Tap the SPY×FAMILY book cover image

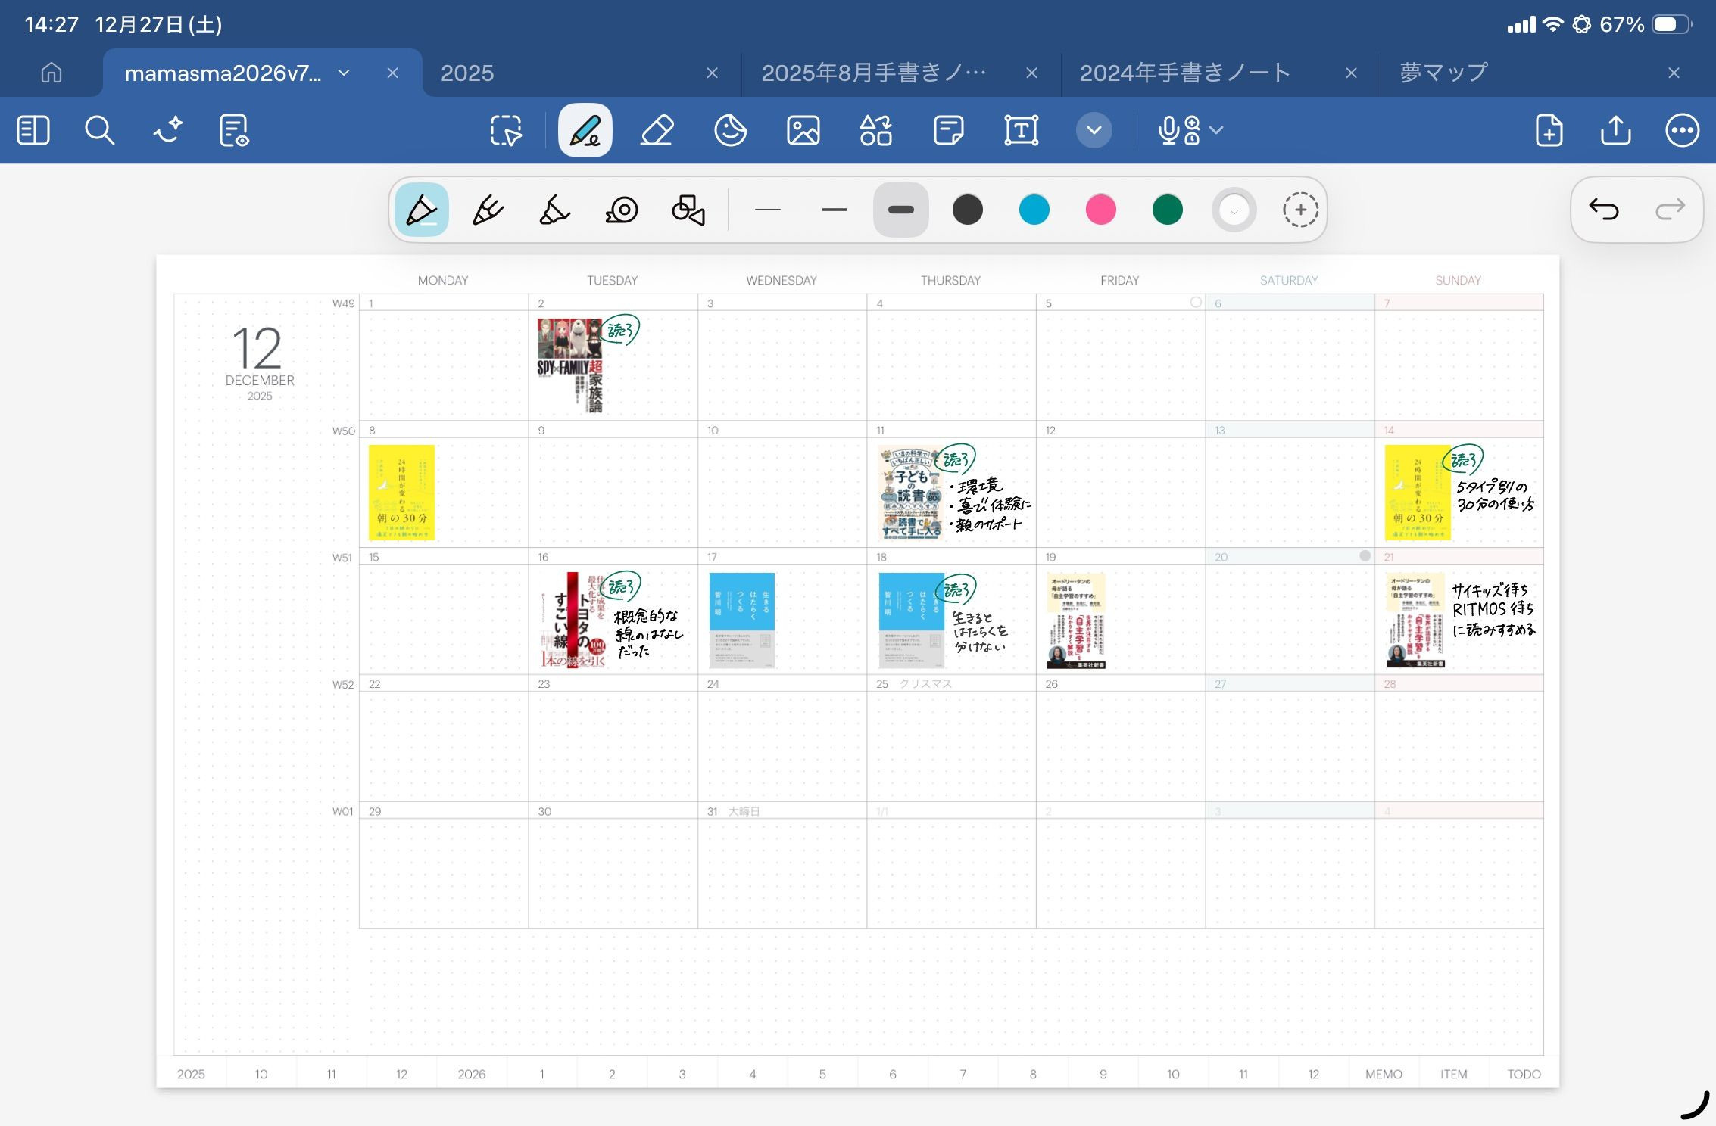click(x=569, y=365)
